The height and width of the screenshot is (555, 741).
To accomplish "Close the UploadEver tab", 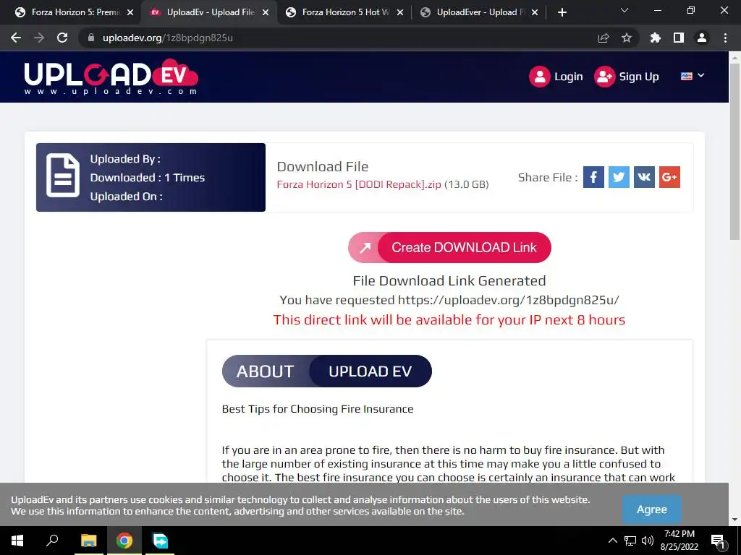I will click(535, 12).
